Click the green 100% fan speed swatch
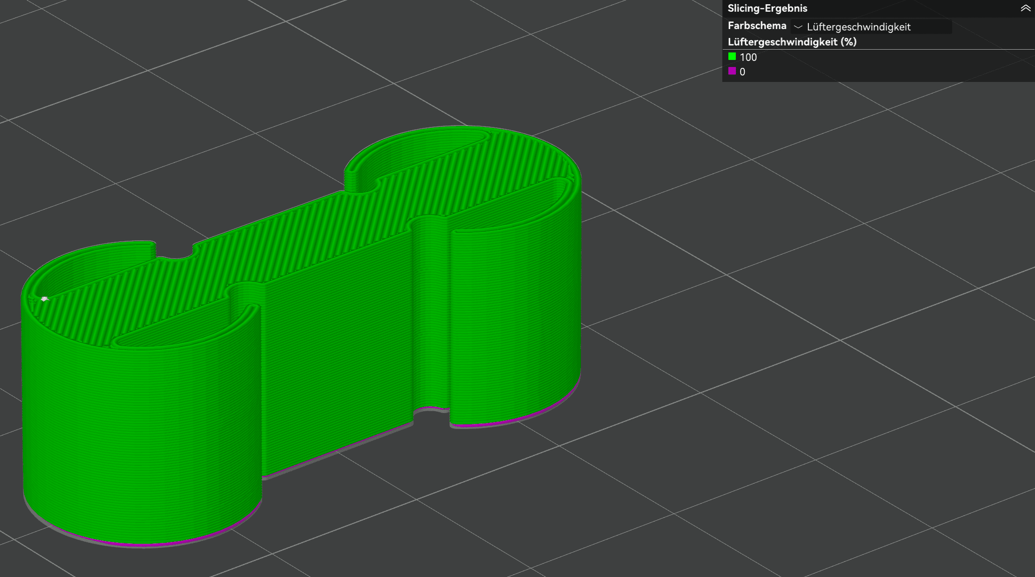The image size is (1035, 577). 732,57
